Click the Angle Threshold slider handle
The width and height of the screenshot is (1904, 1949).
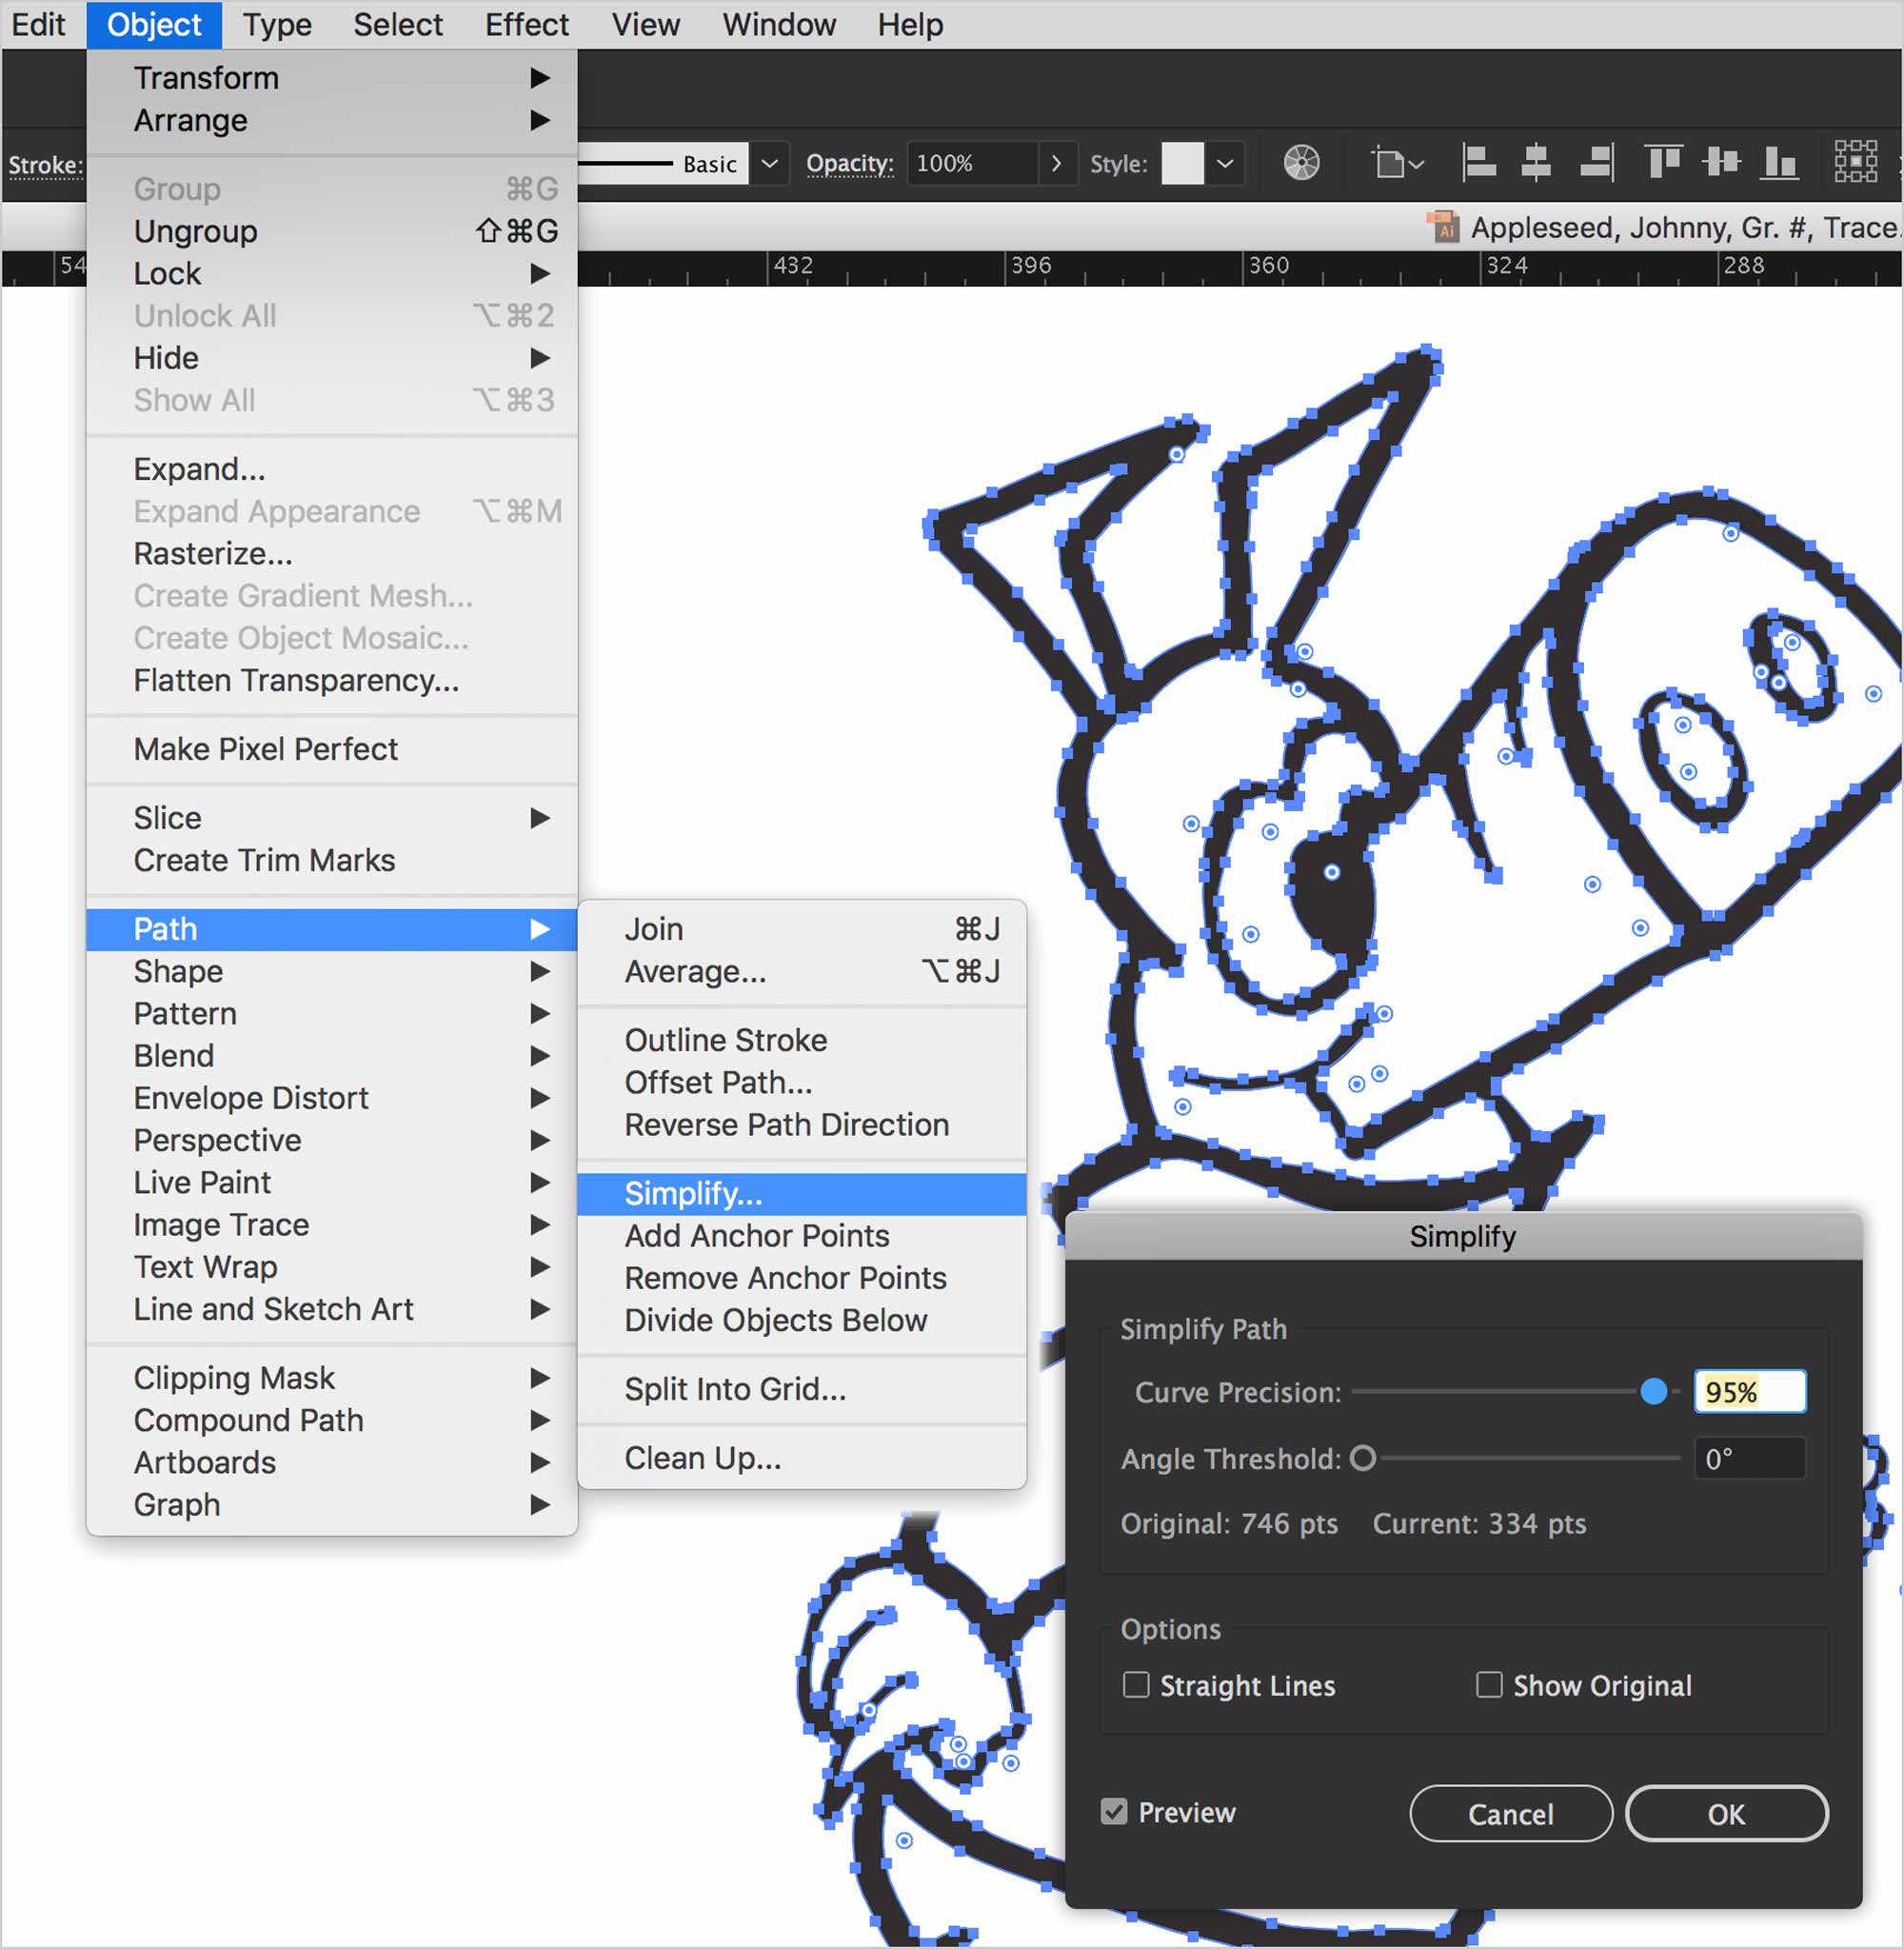coord(1362,1458)
